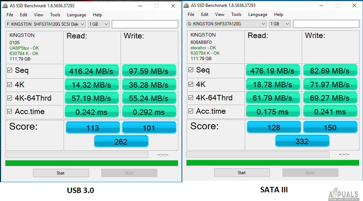363x201 pixels.
Task: Uncheck Acc.time test in the right window
Action: tap(191, 111)
